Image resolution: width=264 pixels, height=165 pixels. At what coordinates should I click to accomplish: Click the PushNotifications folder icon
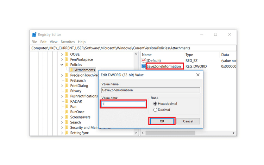tap(67, 96)
